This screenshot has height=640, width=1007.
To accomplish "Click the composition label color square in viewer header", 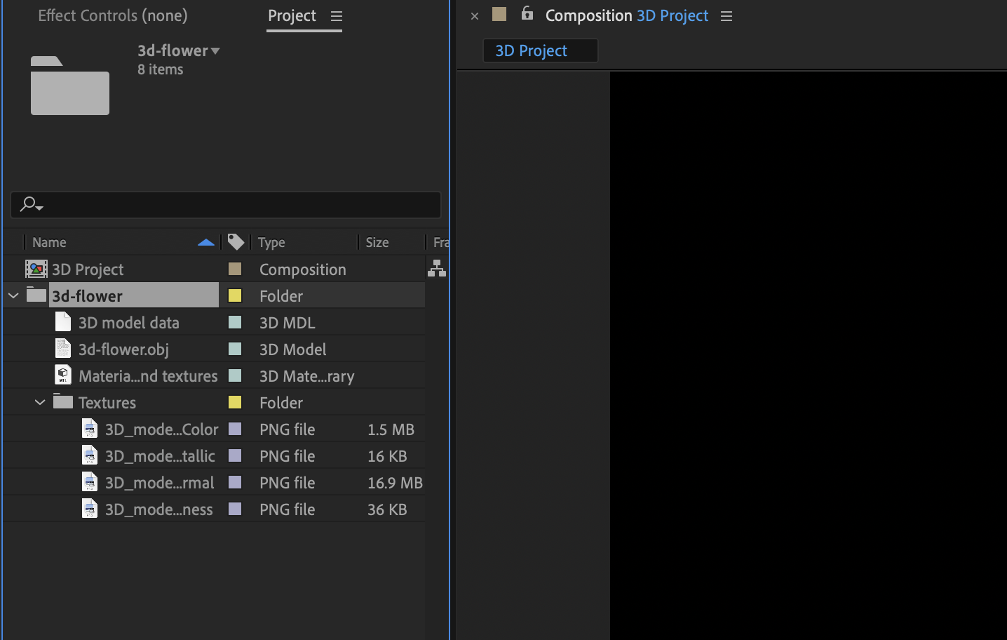I will point(499,14).
